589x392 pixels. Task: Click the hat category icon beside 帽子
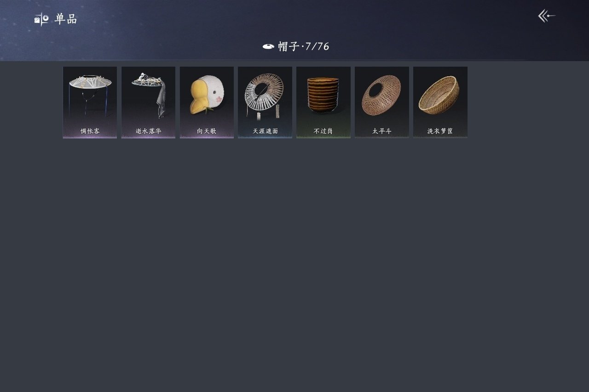(268, 46)
